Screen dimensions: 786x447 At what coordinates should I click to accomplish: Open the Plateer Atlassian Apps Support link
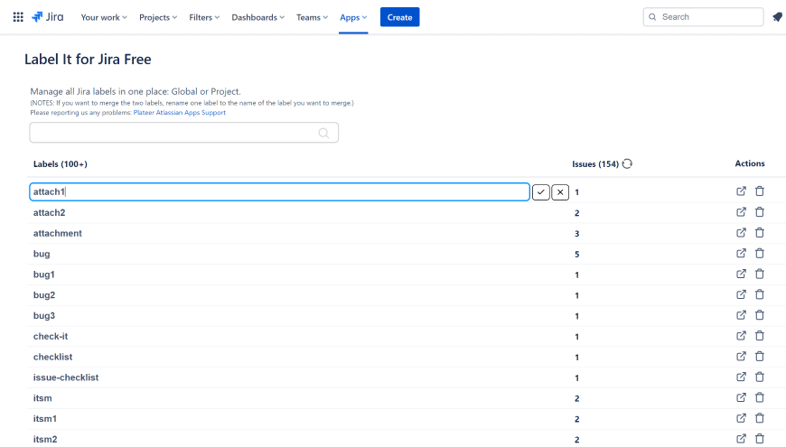click(x=179, y=113)
